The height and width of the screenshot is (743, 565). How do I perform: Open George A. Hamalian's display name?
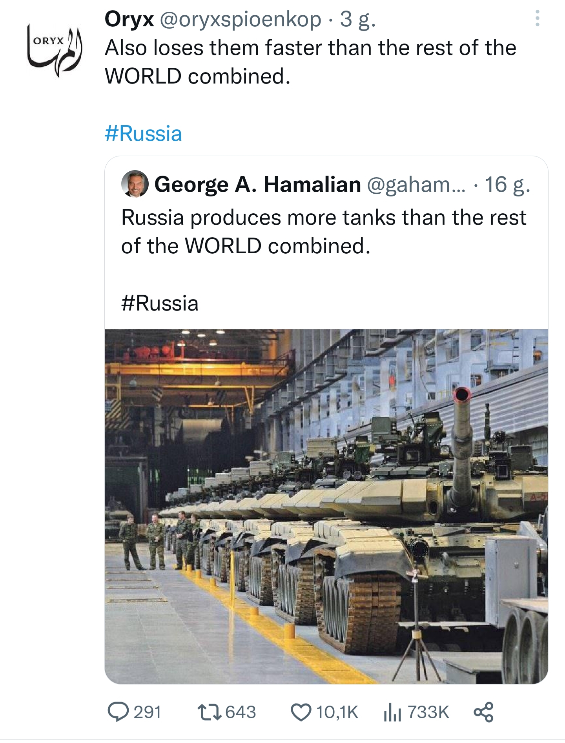[257, 184]
